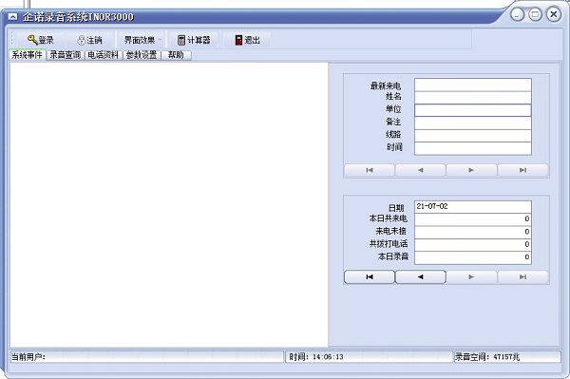Screen dimensions: 570x379
Task: Jump to first caller record
Action: (x=370, y=170)
